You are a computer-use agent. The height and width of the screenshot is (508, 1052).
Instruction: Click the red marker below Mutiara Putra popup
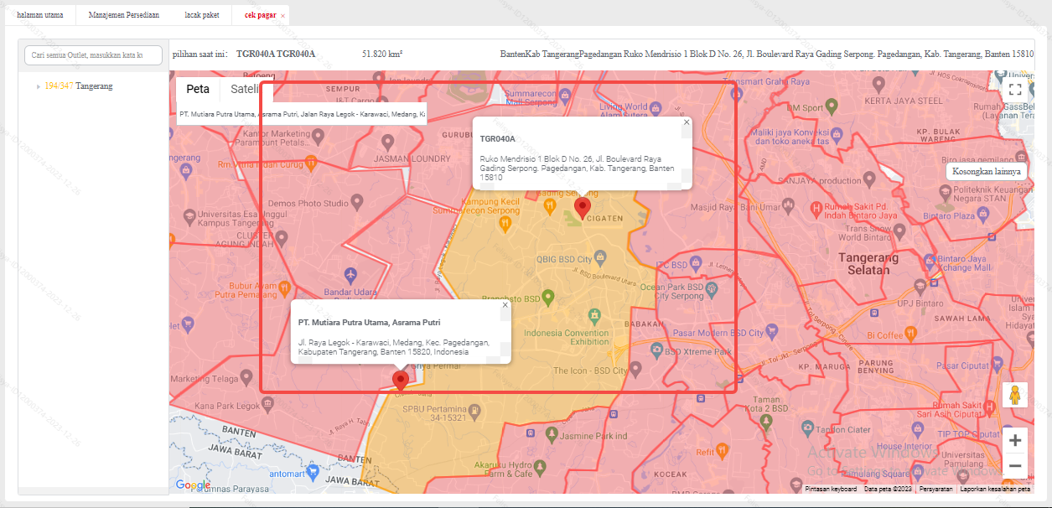(401, 381)
